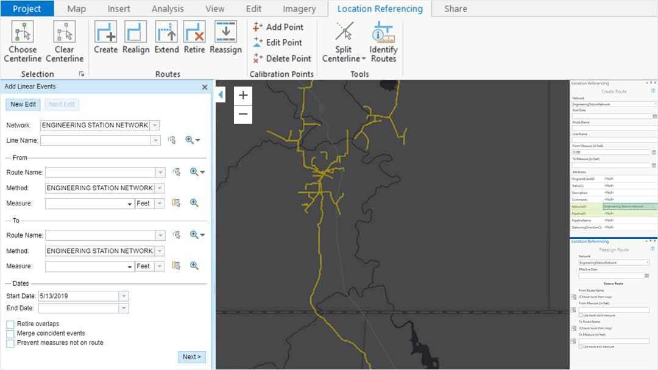Open the Feet units dropdown for From Measure
658x370 pixels.
pos(158,202)
